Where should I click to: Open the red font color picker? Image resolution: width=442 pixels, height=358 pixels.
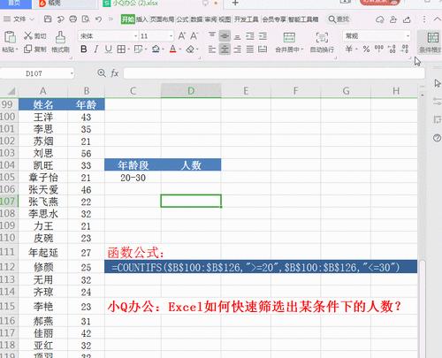pos(173,49)
